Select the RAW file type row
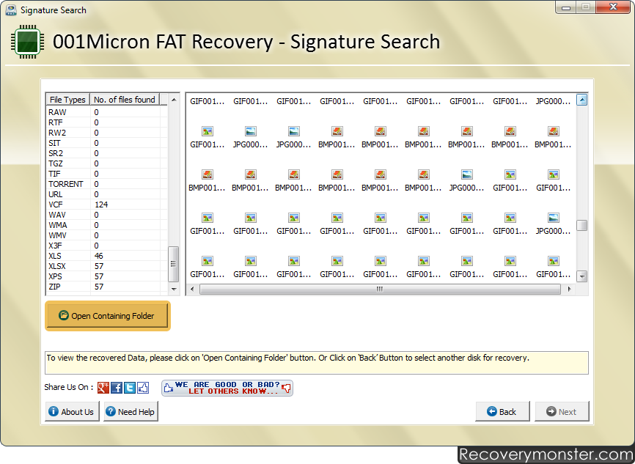635x464 pixels. click(x=106, y=112)
